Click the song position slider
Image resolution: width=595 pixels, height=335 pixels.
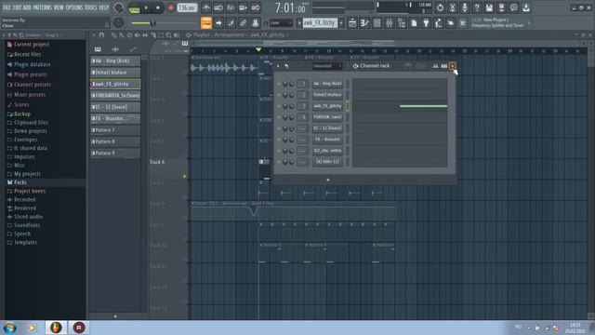pos(164,23)
